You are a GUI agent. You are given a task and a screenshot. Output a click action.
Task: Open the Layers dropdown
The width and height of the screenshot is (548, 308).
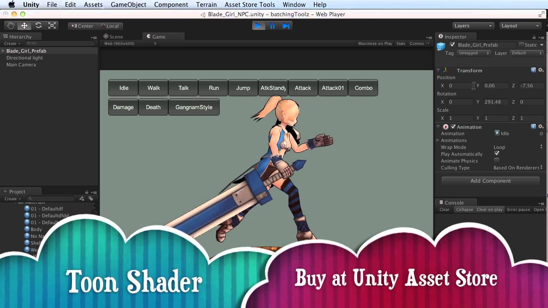coord(473,26)
